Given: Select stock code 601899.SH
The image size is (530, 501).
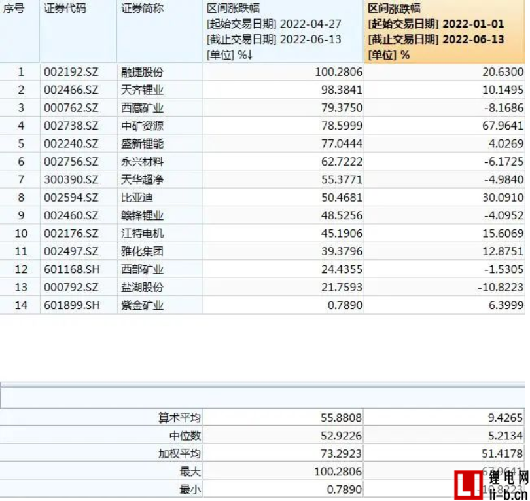Looking at the screenshot, I should click(72, 305).
